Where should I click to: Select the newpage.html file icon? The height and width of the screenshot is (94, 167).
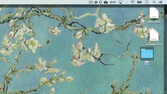pos(154,35)
